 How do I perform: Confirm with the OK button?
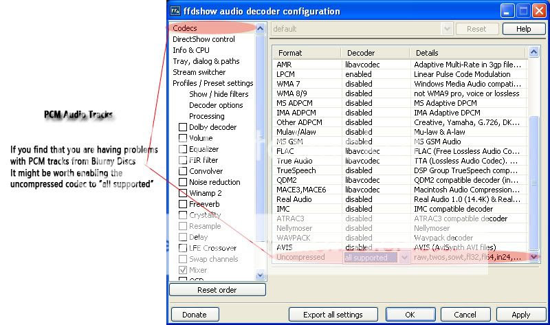click(410, 315)
